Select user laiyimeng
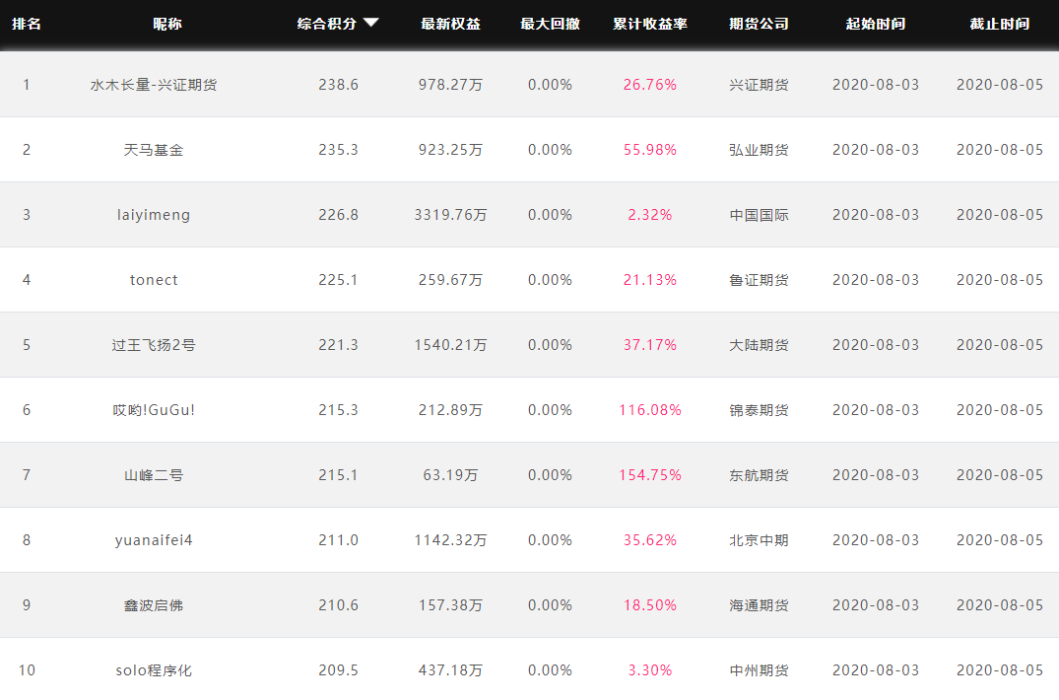The width and height of the screenshot is (1059, 700). click(x=154, y=215)
